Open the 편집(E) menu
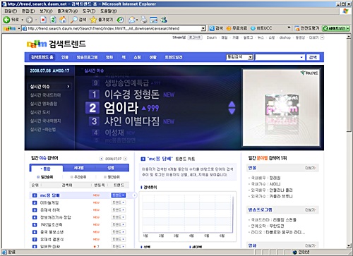Screen dimensions: 353x256 click(28, 11)
